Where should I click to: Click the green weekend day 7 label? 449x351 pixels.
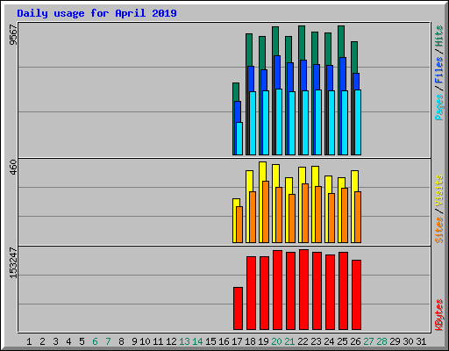click(x=108, y=341)
